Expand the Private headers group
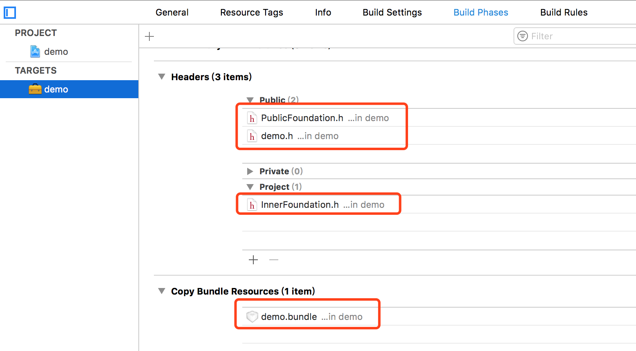The width and height of the screenshot is (636, 351). pos(250,171)
